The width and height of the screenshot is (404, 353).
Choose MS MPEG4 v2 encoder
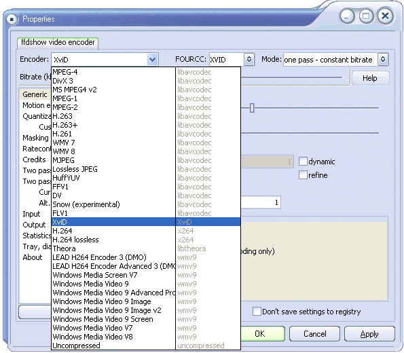coord(146,90)
